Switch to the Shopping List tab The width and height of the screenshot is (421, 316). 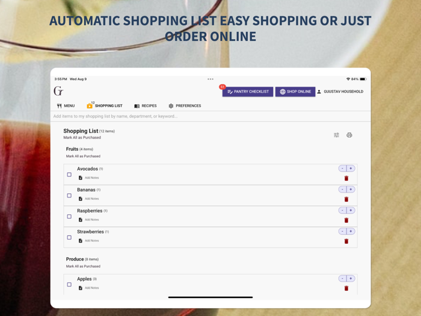105,105
